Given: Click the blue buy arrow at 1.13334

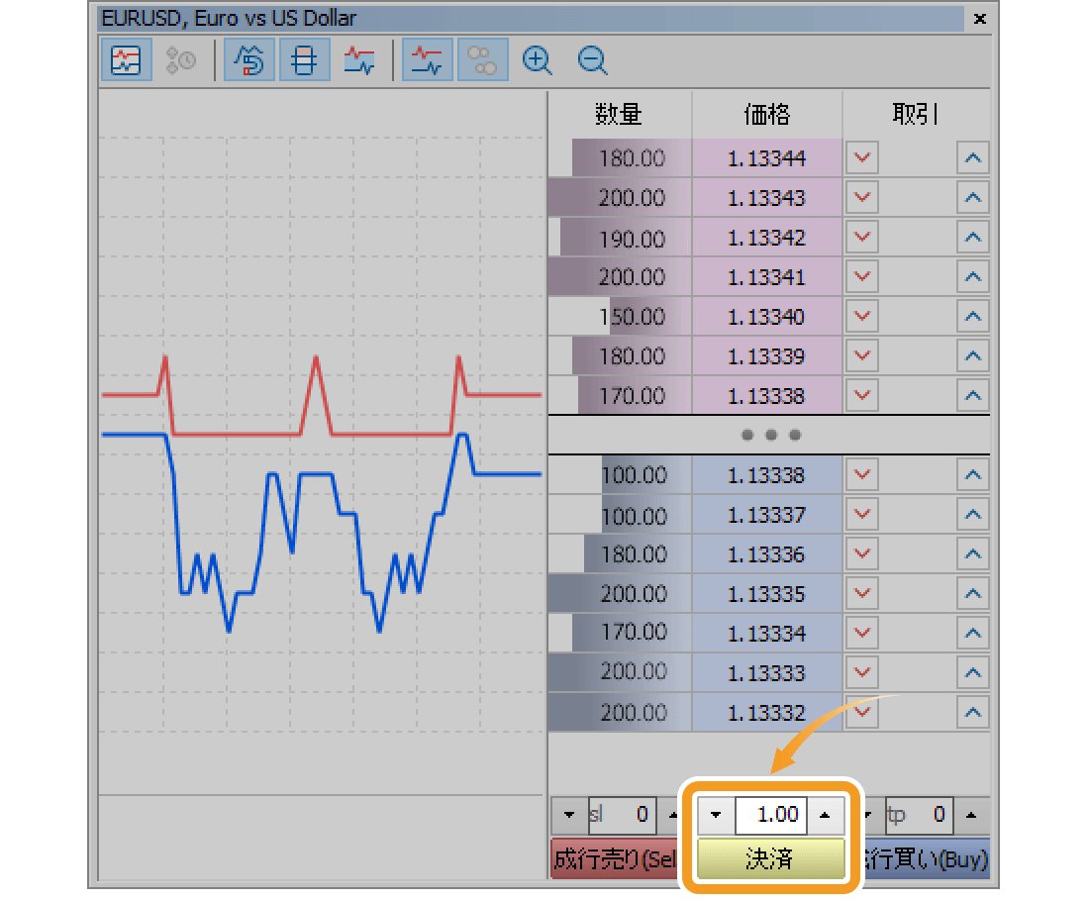Looking at the screenshot, I should tap(973, 634).
